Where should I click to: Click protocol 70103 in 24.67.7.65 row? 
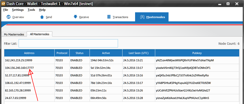point(59,98)
